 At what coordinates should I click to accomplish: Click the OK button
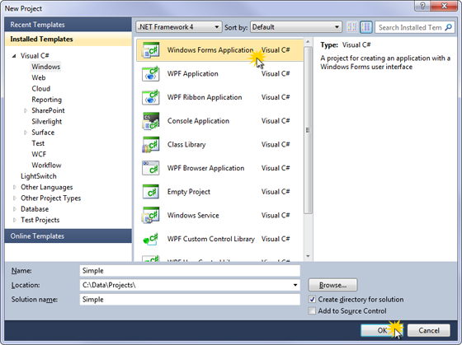[382, 330]
